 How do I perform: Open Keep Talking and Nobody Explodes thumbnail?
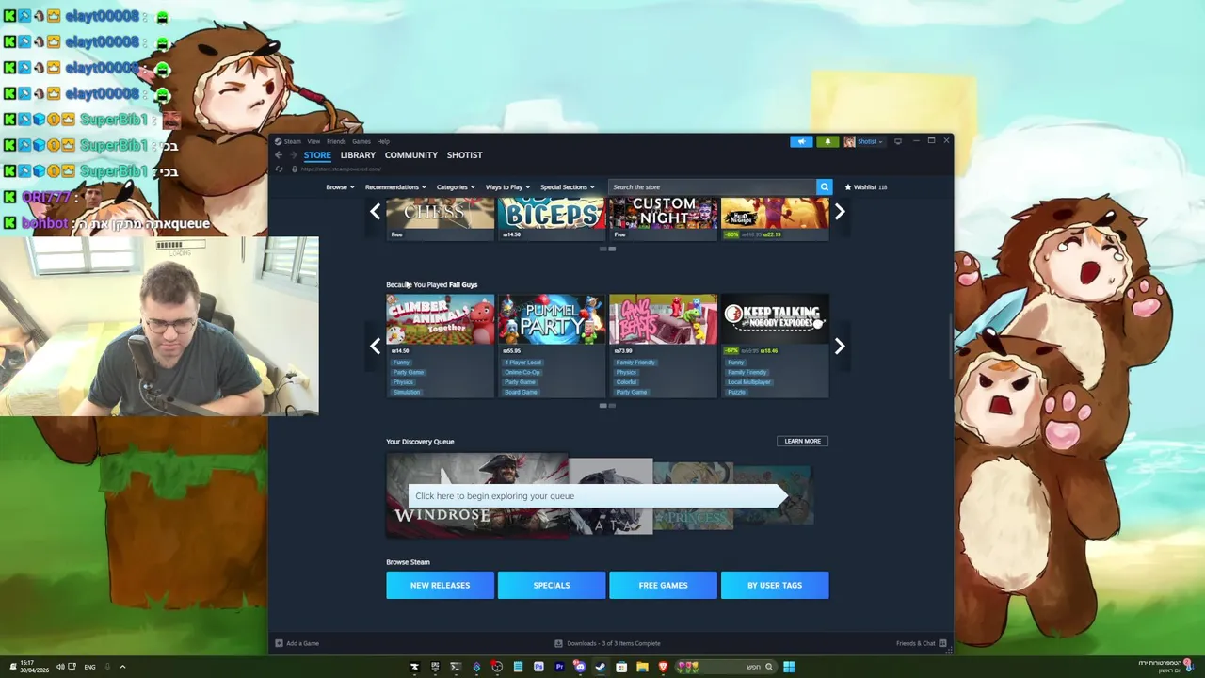[775, 319]
